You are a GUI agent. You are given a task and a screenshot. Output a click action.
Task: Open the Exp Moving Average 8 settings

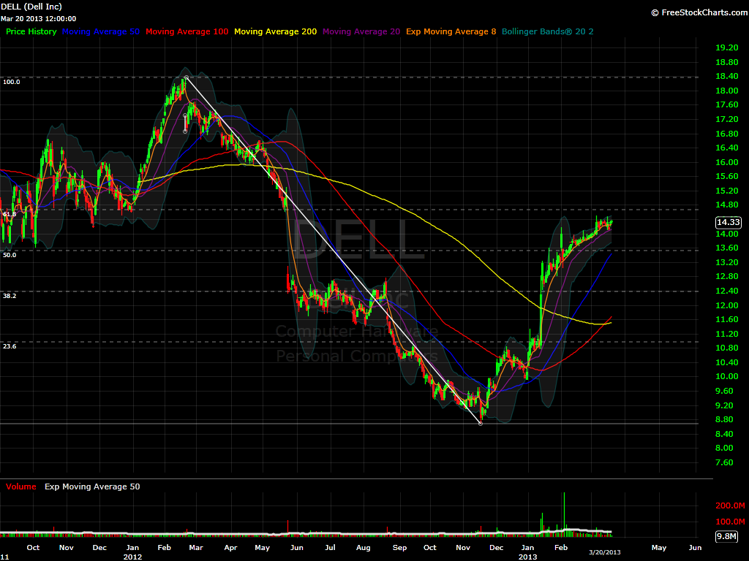tap(451, 31)
